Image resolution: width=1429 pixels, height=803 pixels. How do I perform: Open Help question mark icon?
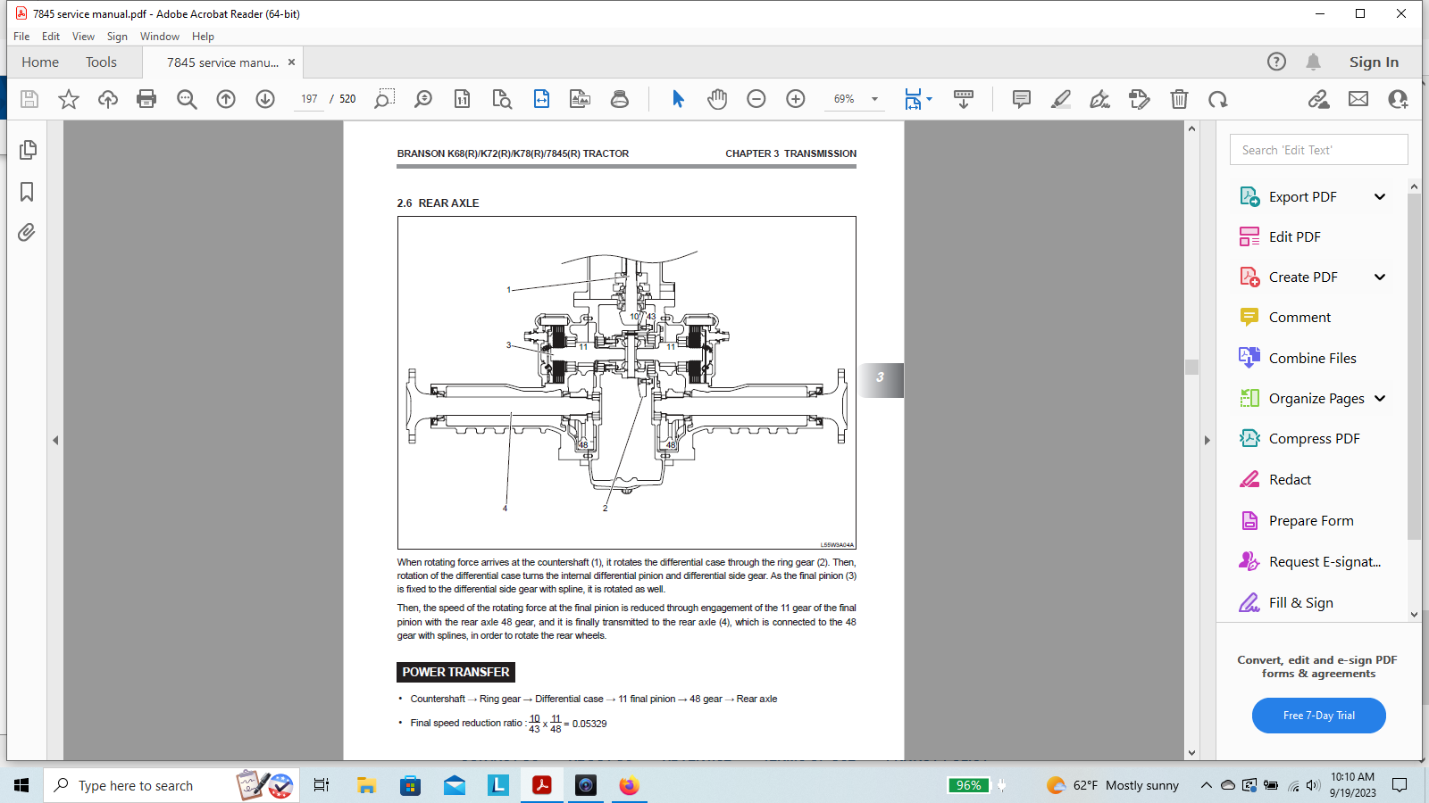pyautogui.click(x=1276, y=62)
